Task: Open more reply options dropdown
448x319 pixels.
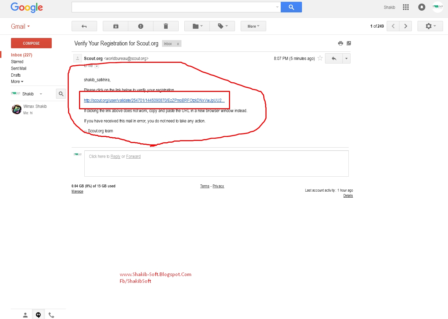Action: pyautogui.click(x=346, y=59)
